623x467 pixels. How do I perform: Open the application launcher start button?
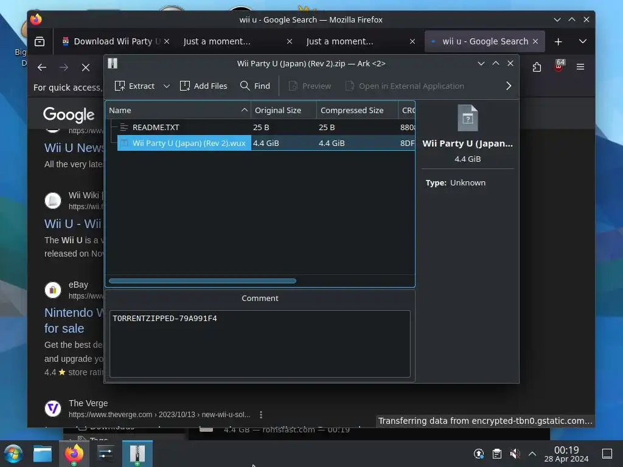(x=13, y=454)
